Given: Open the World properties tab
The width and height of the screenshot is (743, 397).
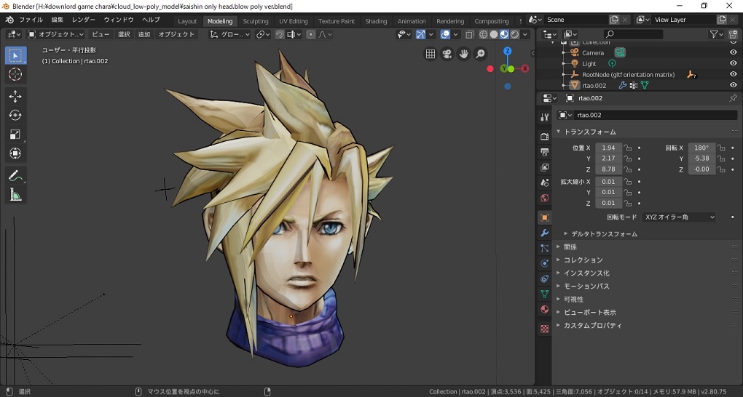Looking at the screenshot, I should [544, 198].
